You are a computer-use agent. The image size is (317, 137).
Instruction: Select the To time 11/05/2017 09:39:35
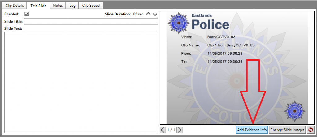[x=225, y=62]
